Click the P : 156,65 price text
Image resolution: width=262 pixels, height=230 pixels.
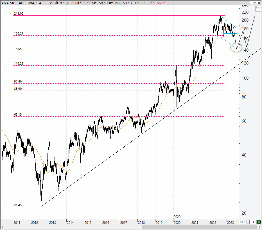pyautogui.click(x=158, y=3)
